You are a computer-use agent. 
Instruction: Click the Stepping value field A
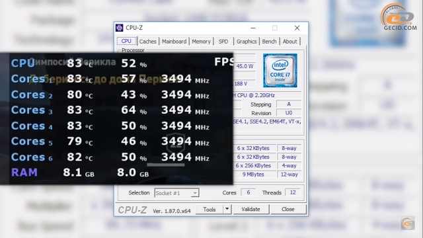coord(289,104)
